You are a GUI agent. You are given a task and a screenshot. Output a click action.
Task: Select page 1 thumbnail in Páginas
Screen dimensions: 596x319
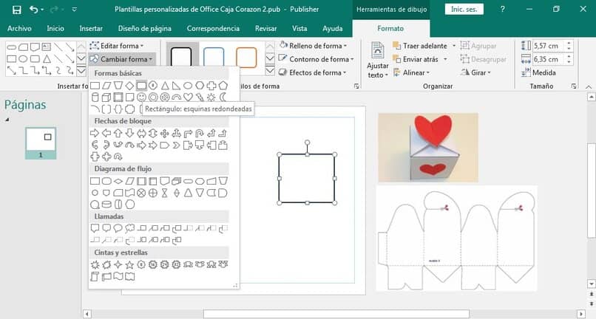(41, 143)
